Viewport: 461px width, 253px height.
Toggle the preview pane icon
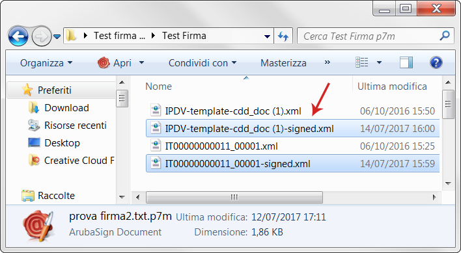[406, 62]
